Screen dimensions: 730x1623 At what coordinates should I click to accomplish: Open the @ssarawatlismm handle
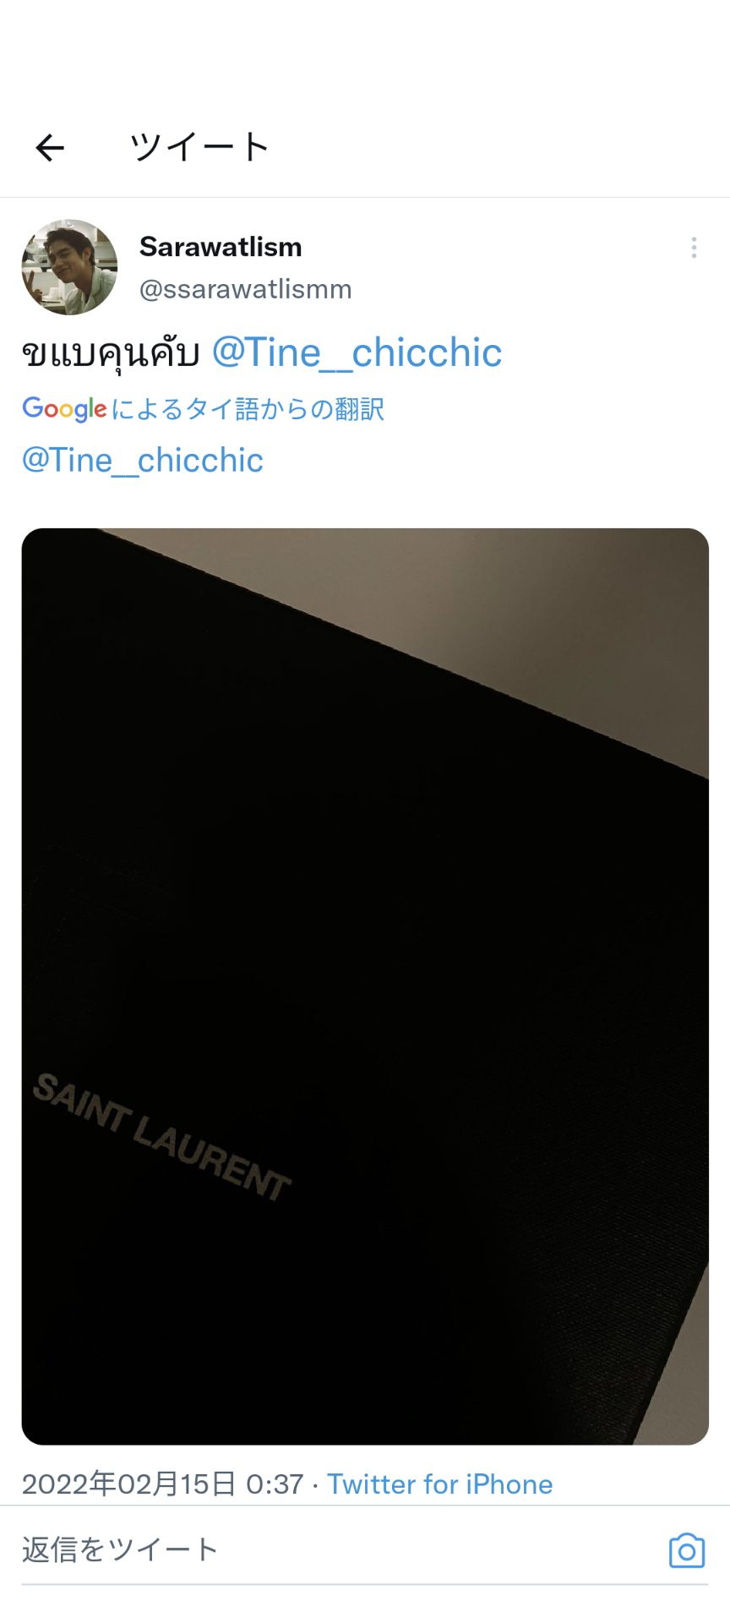point(245,289)
